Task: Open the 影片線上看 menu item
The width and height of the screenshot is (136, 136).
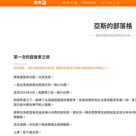Action: pyautogui.click(x=110, y=3)
